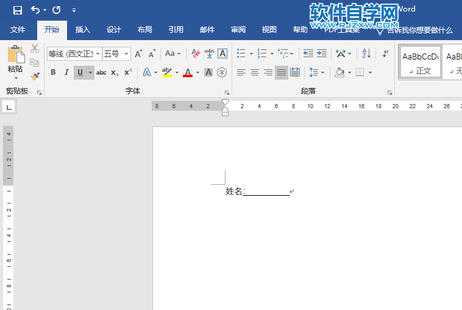Justify the paragraph text
The image size is (462, 310).
[x=282, y=72]
